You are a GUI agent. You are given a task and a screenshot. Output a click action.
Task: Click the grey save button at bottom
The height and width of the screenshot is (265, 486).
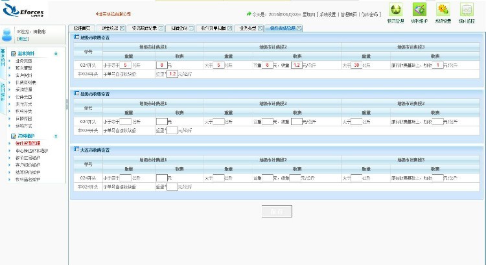tap(277, 212)
